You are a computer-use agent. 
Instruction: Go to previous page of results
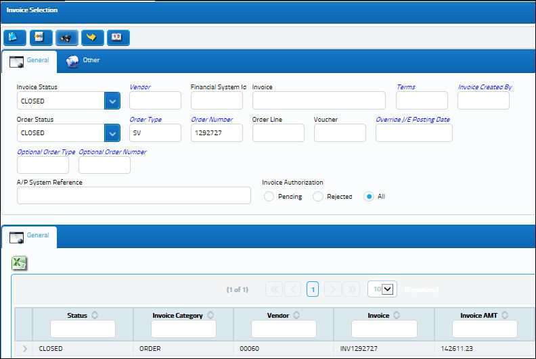pyautogui.click(x=293, y=289)
